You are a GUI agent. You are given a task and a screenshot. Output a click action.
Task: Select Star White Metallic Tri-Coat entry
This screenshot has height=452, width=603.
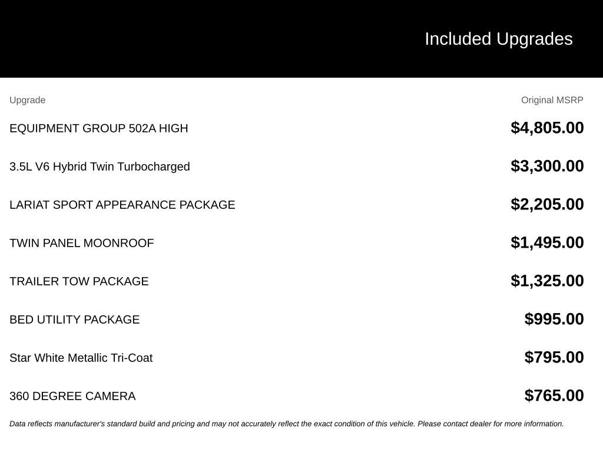click(81, 358)
